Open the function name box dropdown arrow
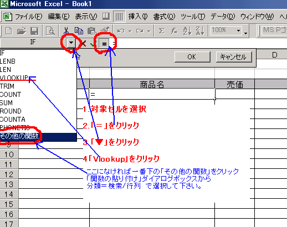Viewport: 287px width, 227px height. click(x=71, y=43)
